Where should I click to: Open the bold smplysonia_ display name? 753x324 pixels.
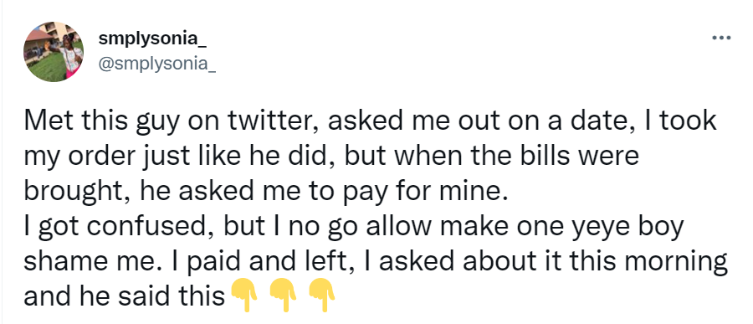point(153,39)
